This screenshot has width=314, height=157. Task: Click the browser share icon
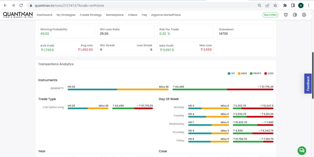click(267, 6)
